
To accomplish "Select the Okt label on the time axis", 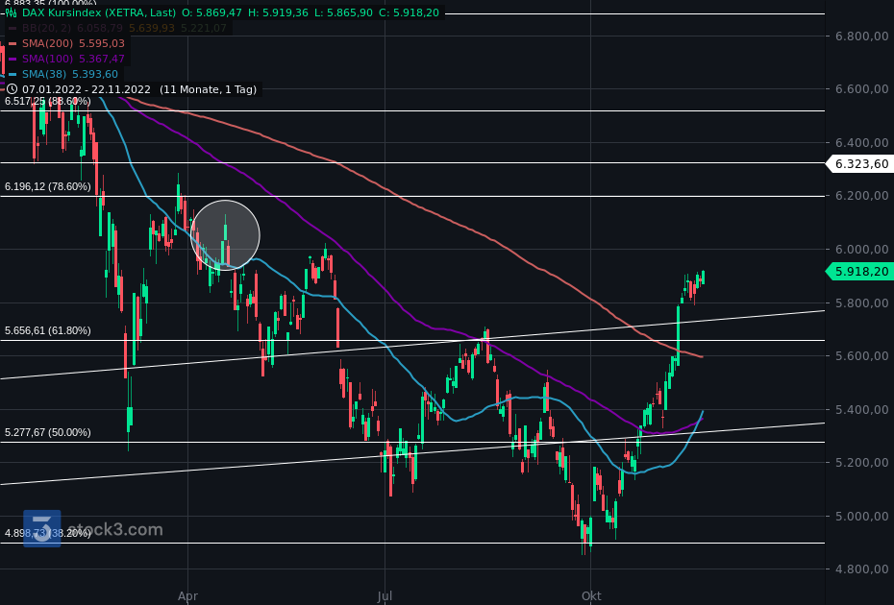I will [x=591, y=595].
